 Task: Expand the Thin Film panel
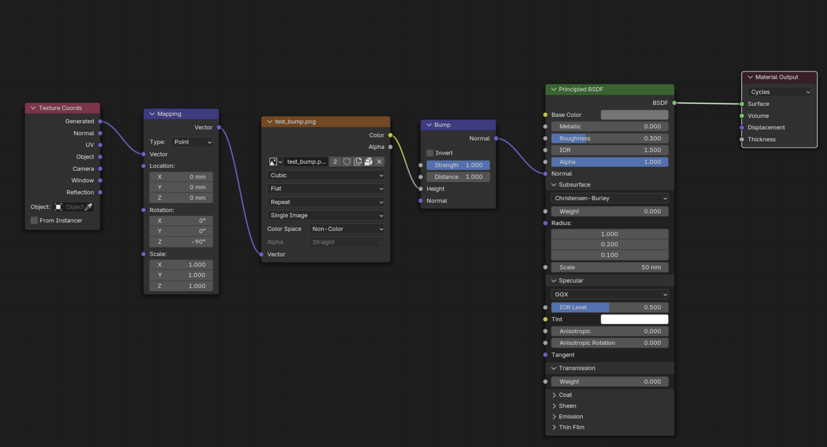tap(554, 427)
